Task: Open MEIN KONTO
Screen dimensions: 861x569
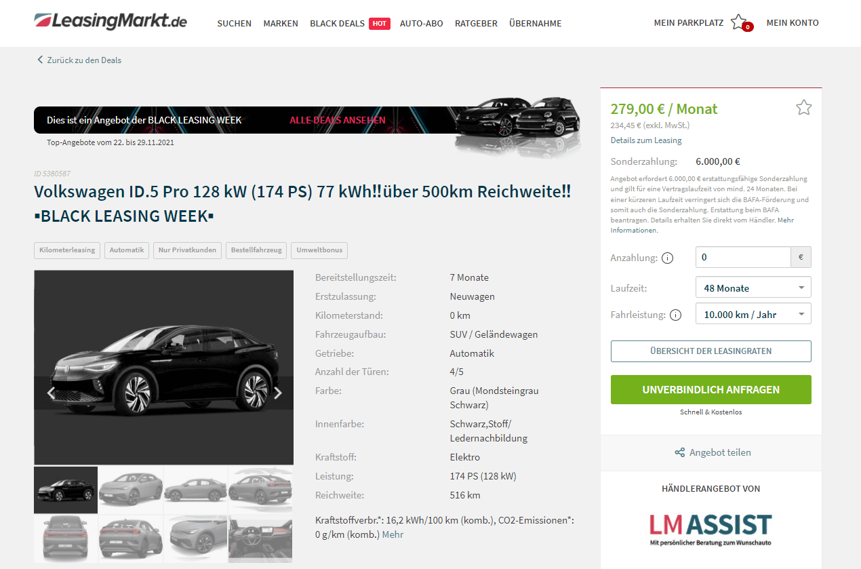Action: (x=793, y=22)
